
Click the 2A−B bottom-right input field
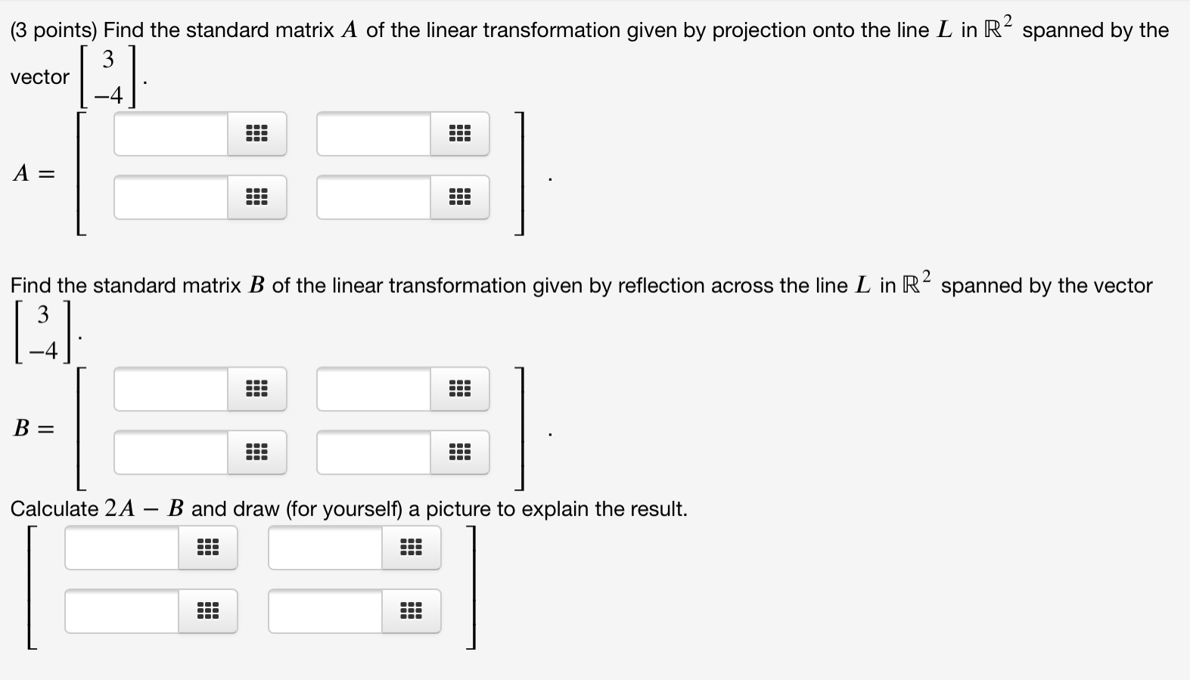coord(325,612)
